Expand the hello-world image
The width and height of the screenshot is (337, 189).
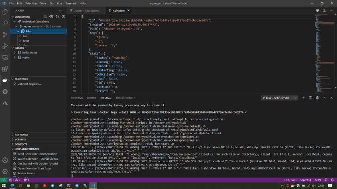[14, 52]
